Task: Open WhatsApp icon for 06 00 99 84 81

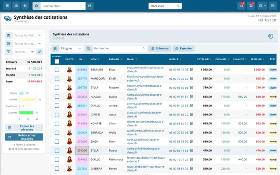Action: [191, 96]
